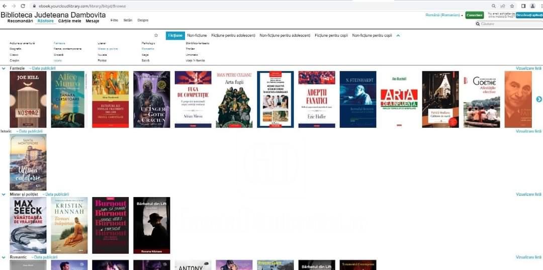
Task: Go back using the browser back arrow
Action: click(5, 6)
